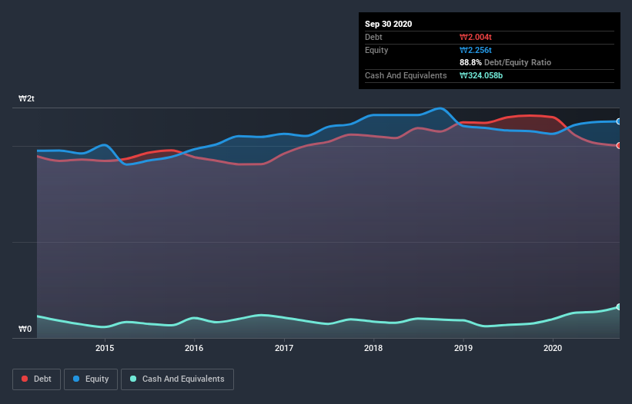Toggle Cash And Equivalents legend button
This screenshot has width=632, height=404.
click(x=177, y=379)
